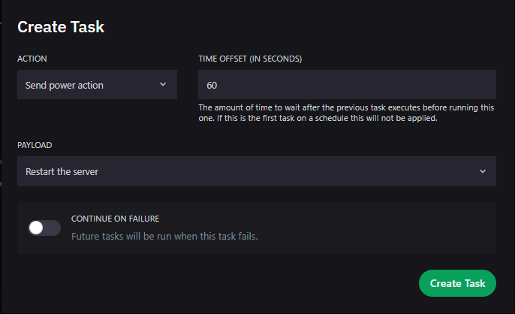
Task: Click the CONTINUE ON FAILURE label
Action: tap(115, 219)
